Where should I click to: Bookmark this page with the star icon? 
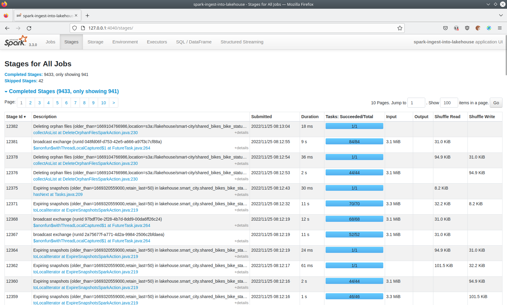400,28
